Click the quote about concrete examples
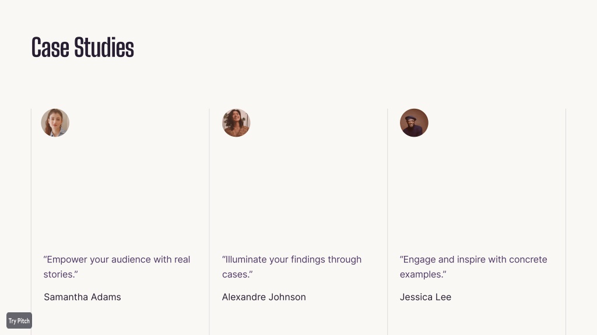This screenshot has width=597, height=335. click(473, 266)
